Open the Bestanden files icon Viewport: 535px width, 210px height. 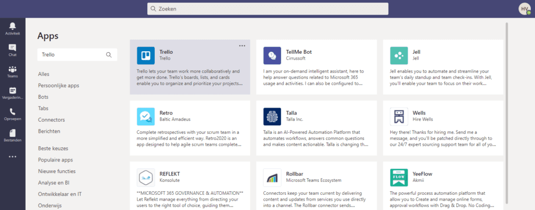(13, 133)
